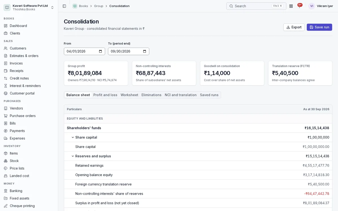Open the Kaveri Software company switcher
Viewport: 338px width, 211px height.
coord(29,7)
